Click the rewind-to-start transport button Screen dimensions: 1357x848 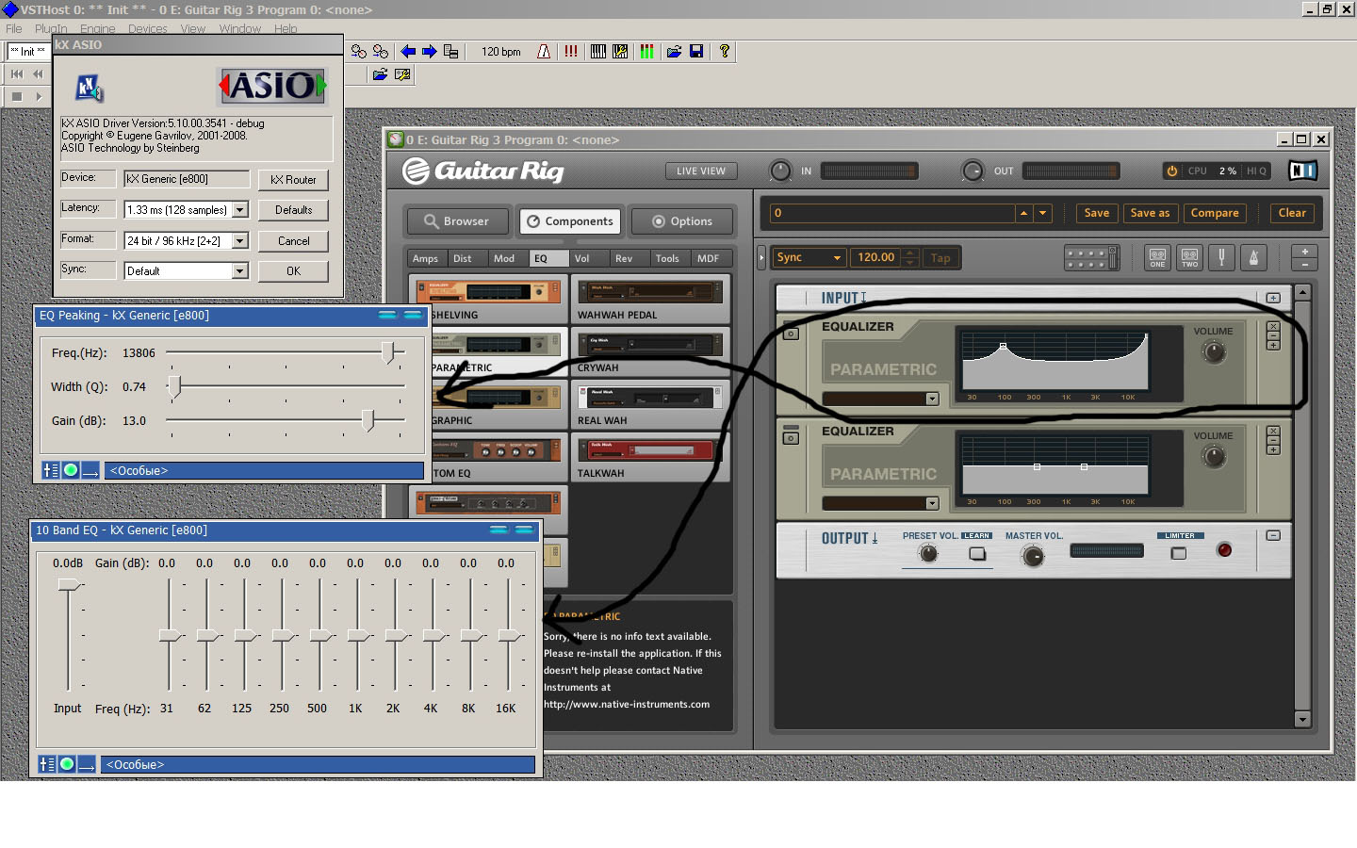[17, 73]
